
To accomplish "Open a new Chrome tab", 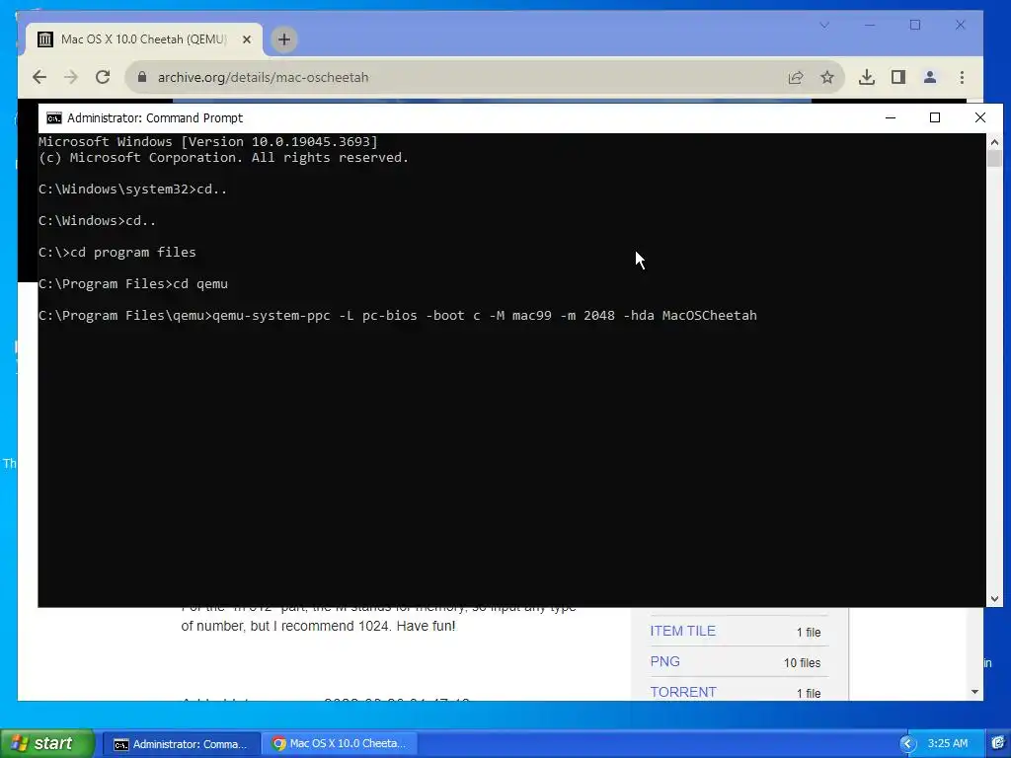I will point(283,39).
